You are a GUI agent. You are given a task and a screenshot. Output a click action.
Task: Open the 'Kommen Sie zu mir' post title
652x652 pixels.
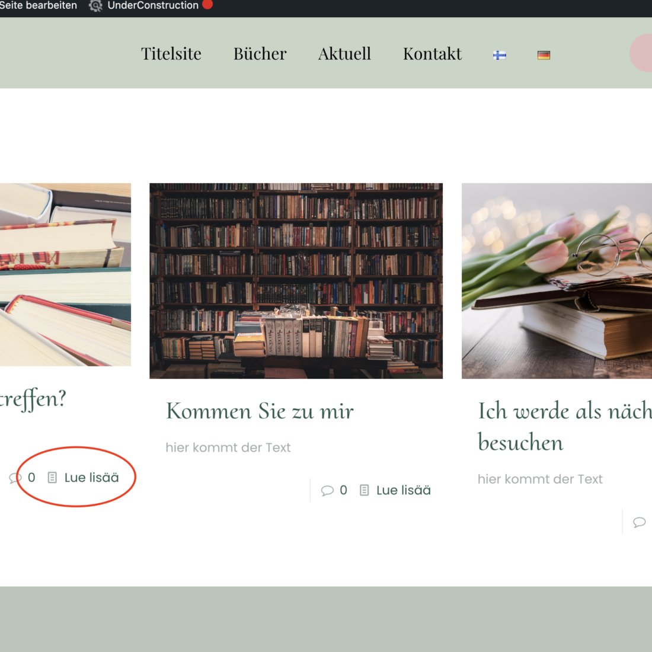coord(260,411)
